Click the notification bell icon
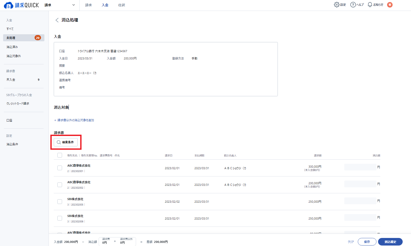The width and height of the screenshot is (411, 246). [370, 5]
